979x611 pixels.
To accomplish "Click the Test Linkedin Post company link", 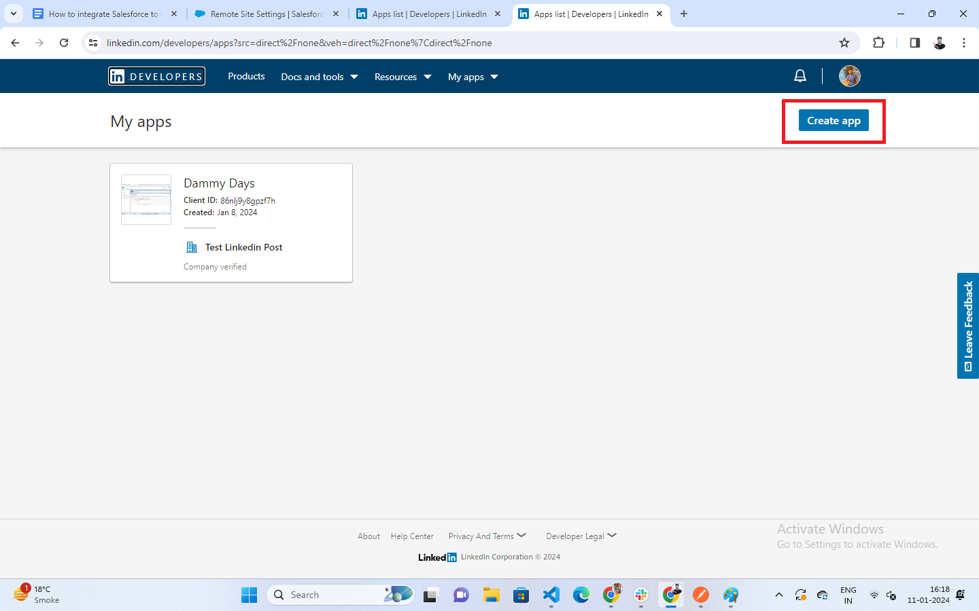I will 243,247.
